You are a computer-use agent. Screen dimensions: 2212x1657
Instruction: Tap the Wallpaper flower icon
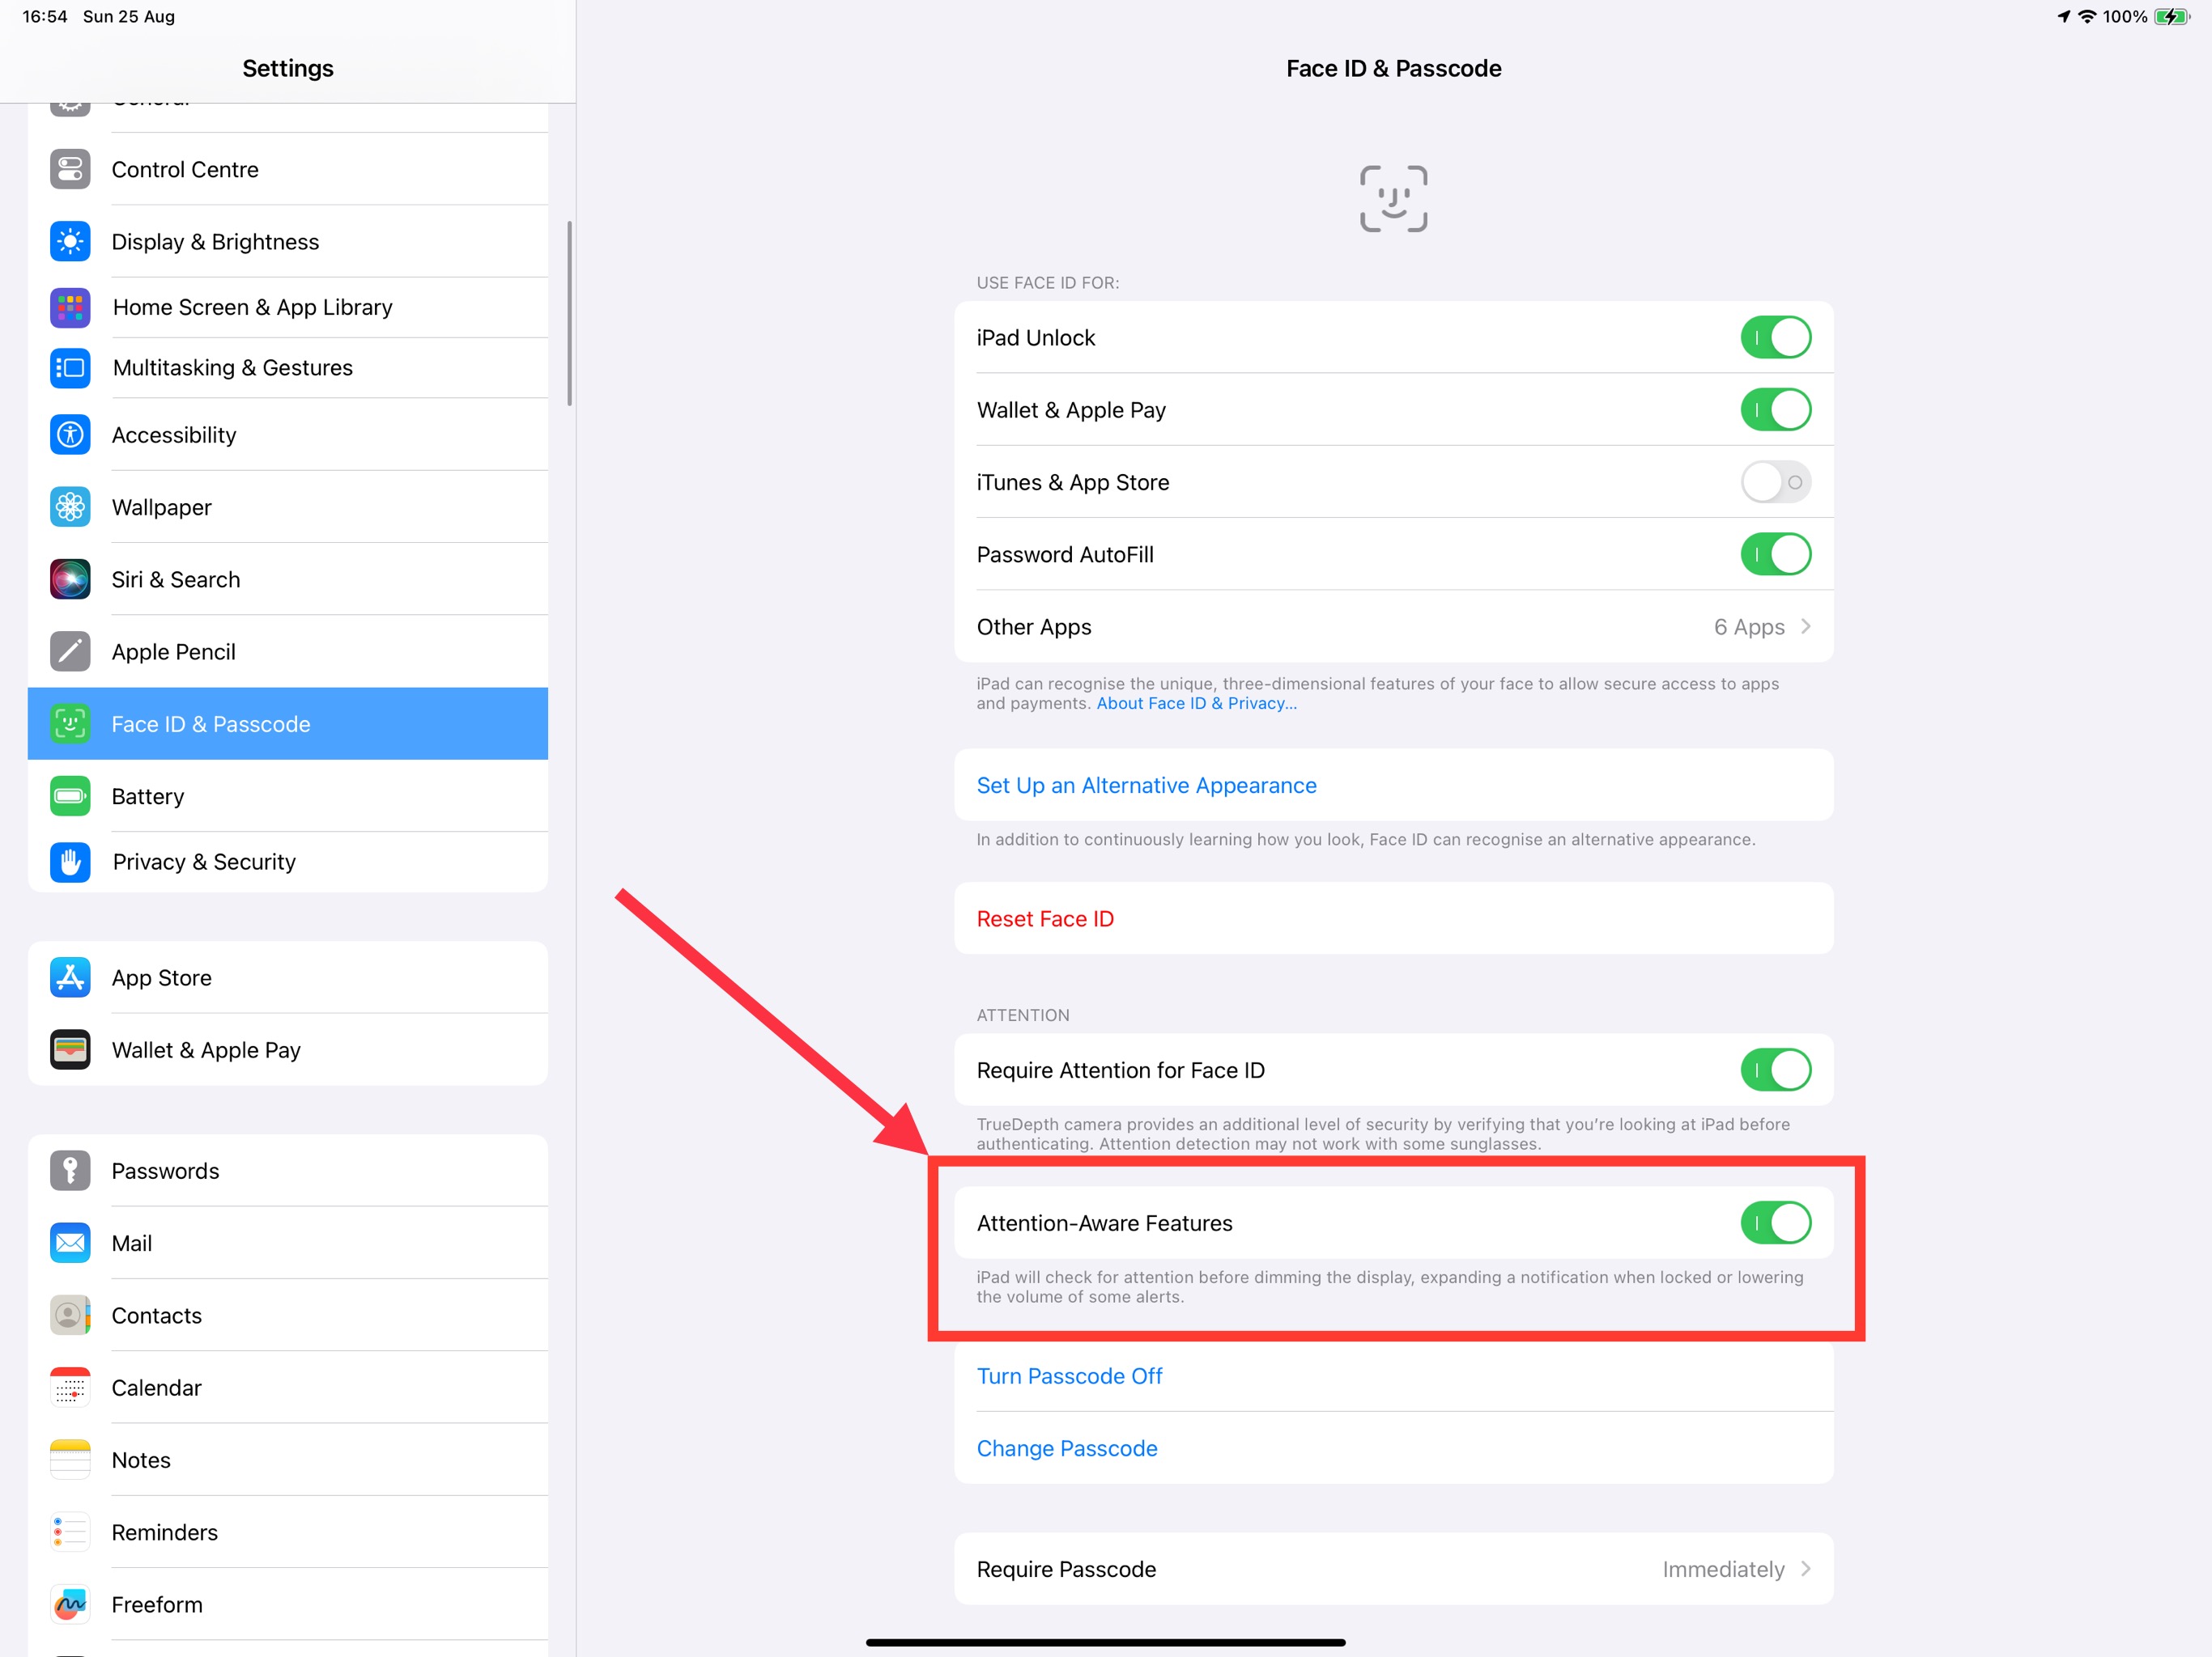click(70, 506)
